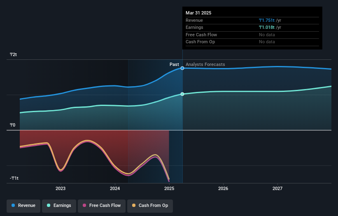The image size is (338, 216).
Task: Click the Mar 31 2025 tooltip date
Action: (x=198, y=13)
